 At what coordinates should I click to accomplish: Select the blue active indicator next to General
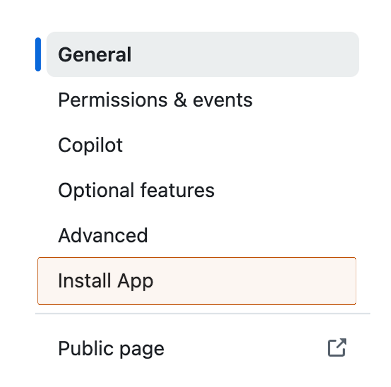click(x=38, y=54)
